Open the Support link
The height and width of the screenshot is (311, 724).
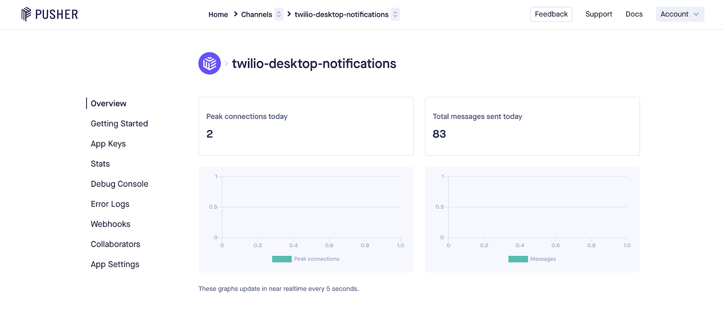[599, 14]
